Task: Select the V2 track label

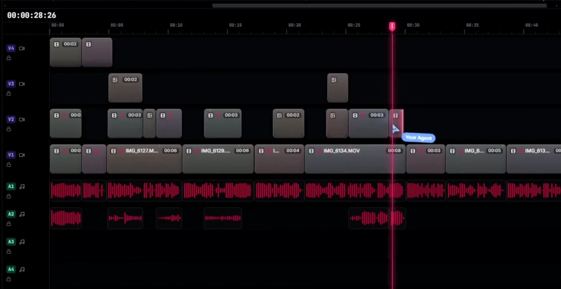Action: tap(11, 119)
